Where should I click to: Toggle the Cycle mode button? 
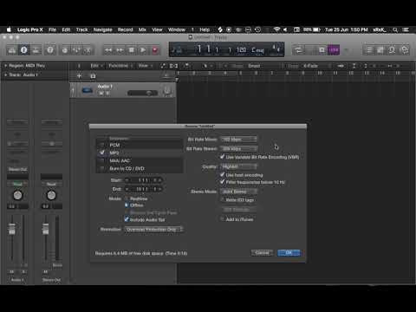point(297,50)
